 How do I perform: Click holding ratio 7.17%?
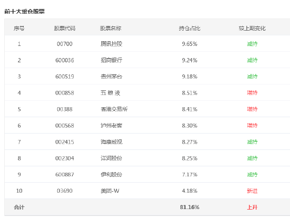point(190,174)
